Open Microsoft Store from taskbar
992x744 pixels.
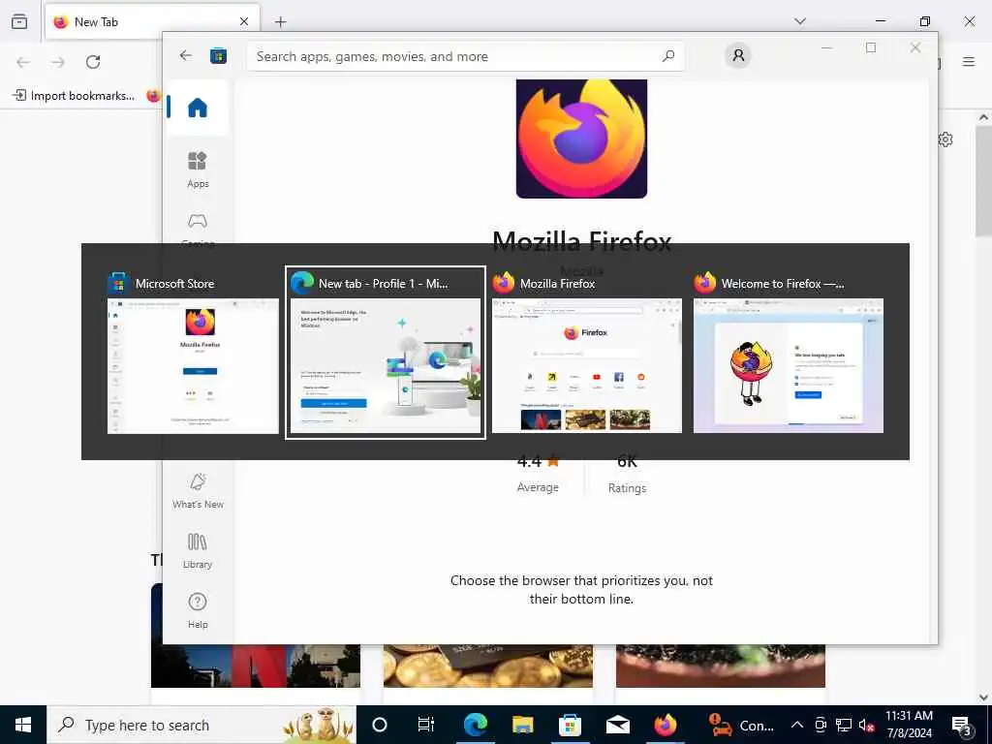tap(570, 725)
